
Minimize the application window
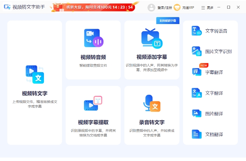[219, 7]
